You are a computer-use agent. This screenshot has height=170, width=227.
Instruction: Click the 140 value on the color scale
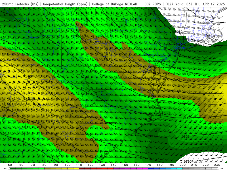113,165
